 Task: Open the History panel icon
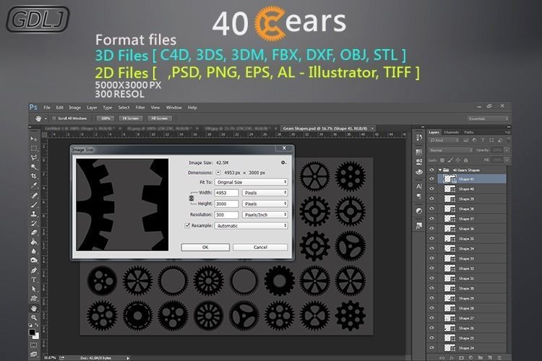[x=419, y=137]
